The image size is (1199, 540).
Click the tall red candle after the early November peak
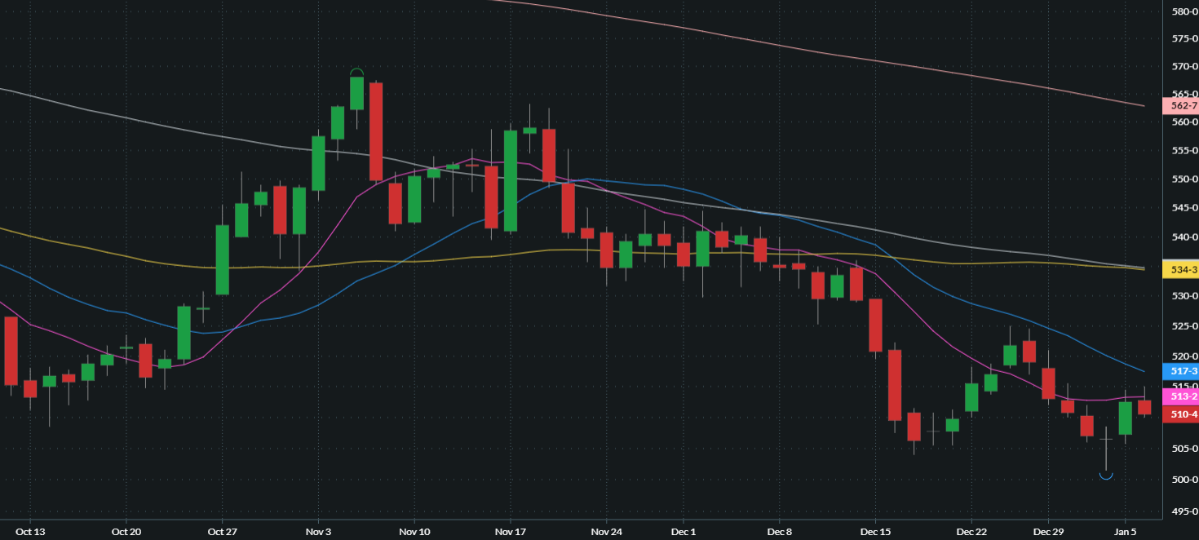click(376, 131)
